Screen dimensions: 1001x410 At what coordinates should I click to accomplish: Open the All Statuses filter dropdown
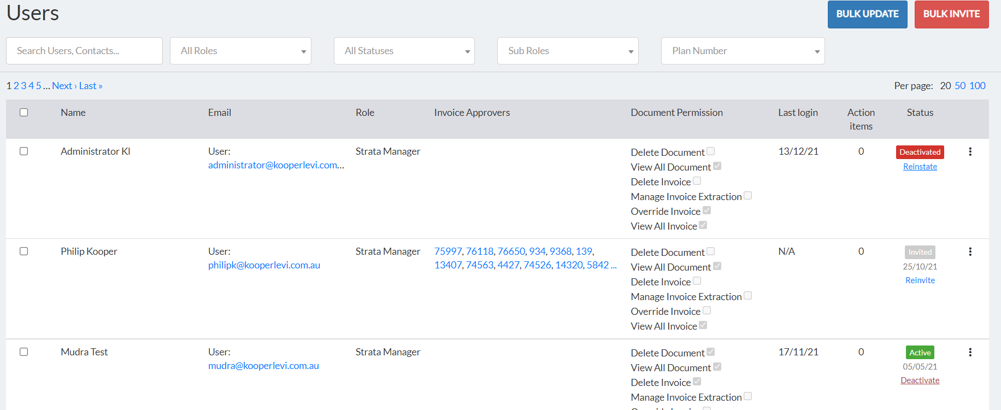coord(404,51)
